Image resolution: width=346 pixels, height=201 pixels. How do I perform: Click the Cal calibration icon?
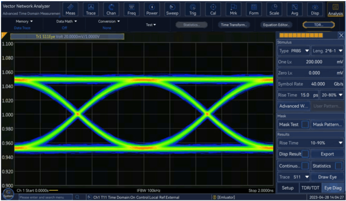point(213,9)
